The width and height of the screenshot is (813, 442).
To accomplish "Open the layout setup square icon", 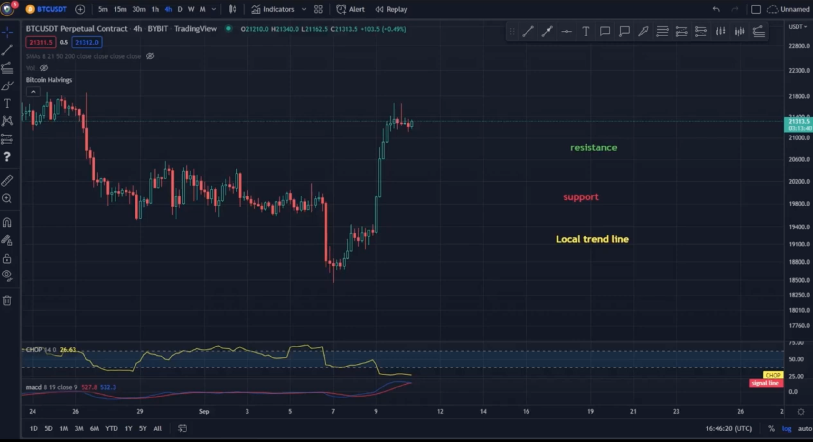I will click(x=756, y=9).
